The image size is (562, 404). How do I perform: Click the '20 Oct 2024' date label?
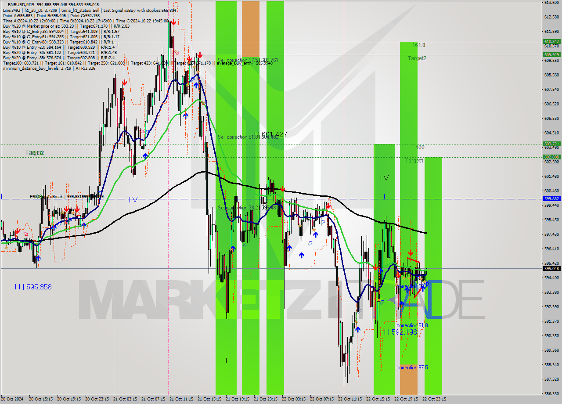(x=12, y=399)
